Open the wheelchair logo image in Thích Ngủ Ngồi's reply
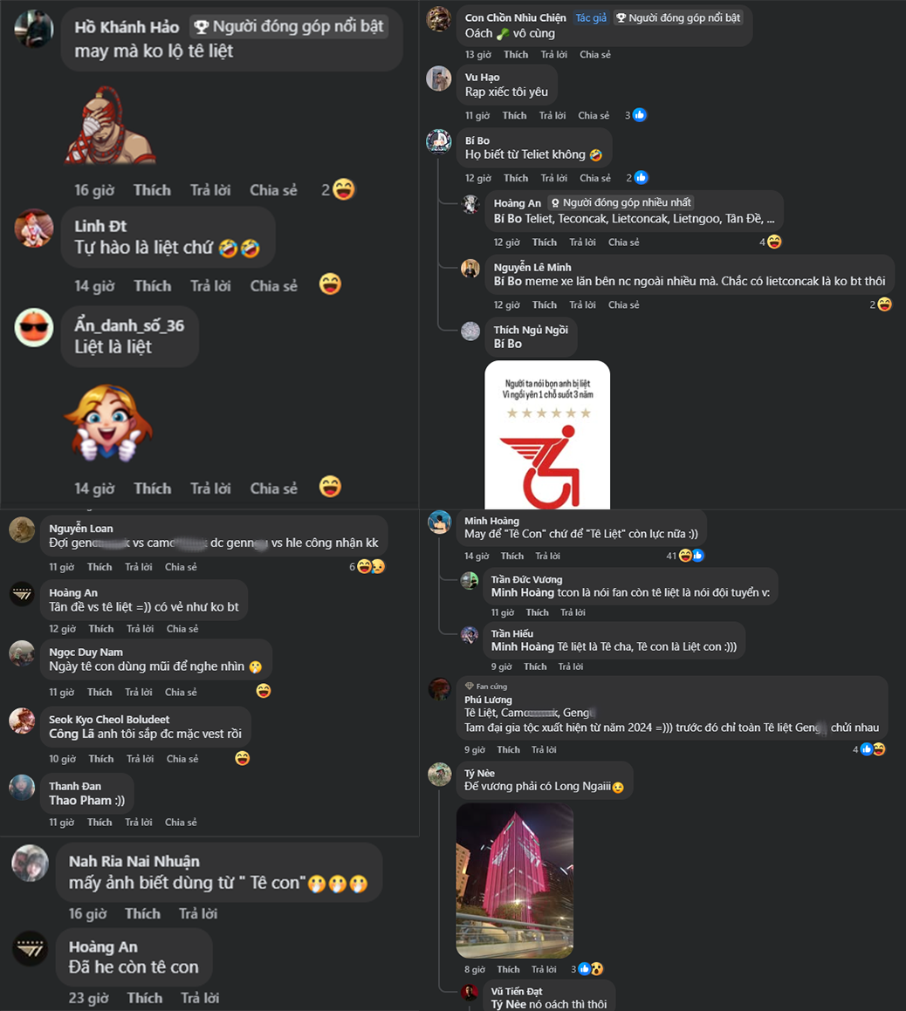Image resolution: width=906 pixels, height=1011 pixels. click(547, 434)
